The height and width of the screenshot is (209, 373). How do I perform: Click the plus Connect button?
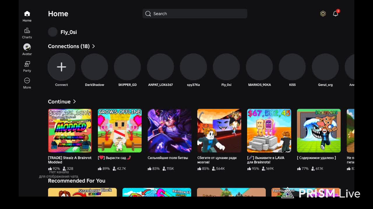pyautogui.click(x=61, y=67)
